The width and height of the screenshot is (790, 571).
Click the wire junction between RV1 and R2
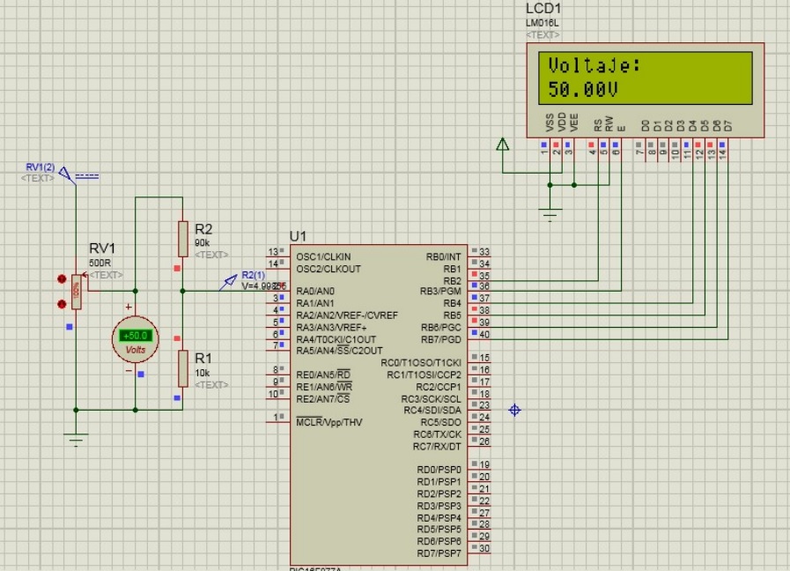click(x=135, y=289)
